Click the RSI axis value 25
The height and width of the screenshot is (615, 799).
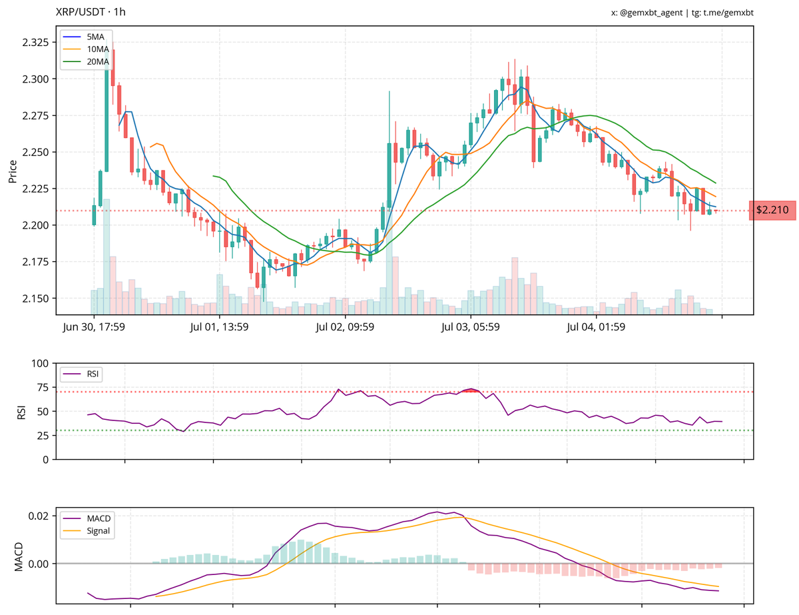coord(43,436)
